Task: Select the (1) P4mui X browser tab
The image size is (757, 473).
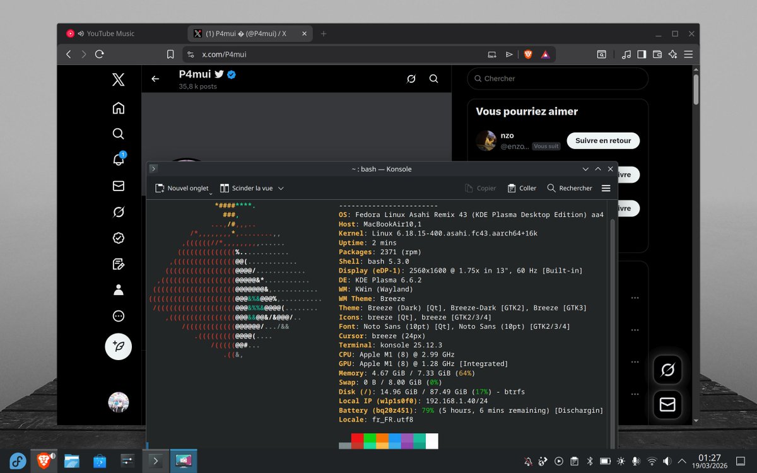Action: pyautogui.click(x=249, y=33)
